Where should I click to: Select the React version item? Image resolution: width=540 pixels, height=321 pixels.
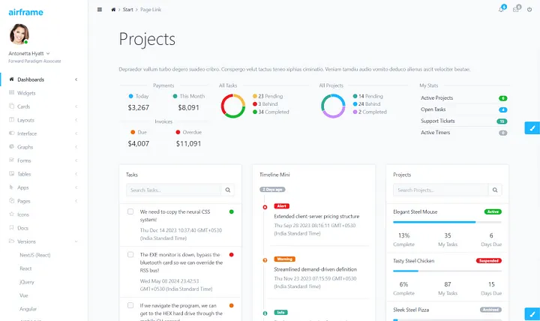point(25,268)
